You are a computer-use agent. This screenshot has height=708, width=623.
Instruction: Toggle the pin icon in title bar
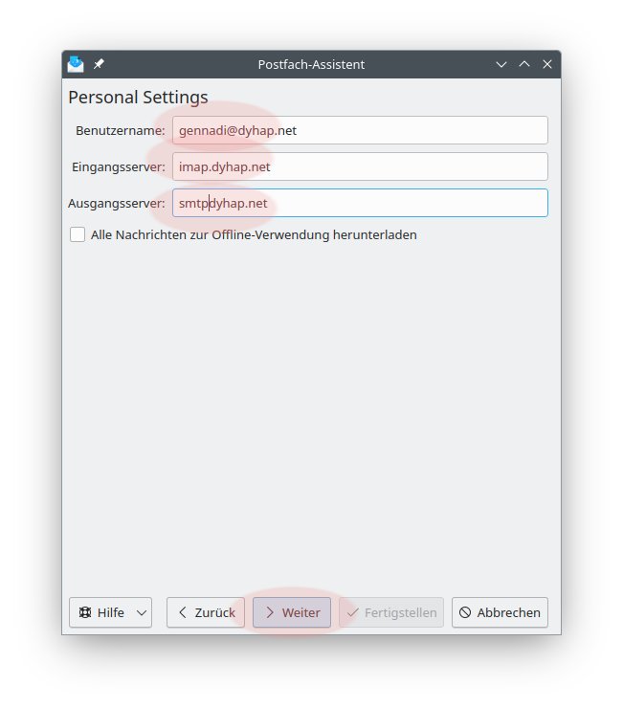tap(99, 64)
